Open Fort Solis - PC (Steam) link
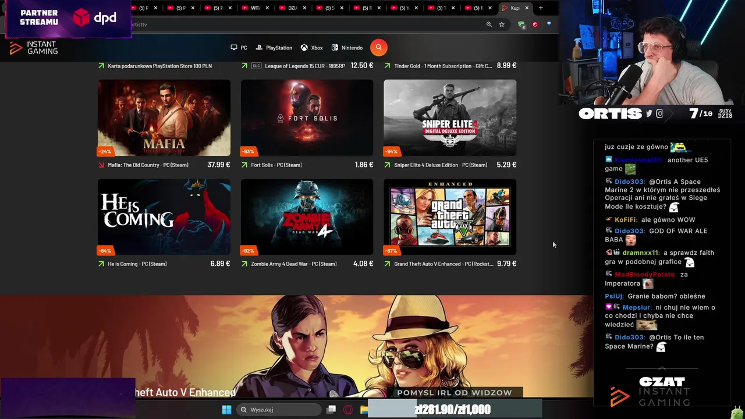The image size is (745, 419). (x=276, y=165)
